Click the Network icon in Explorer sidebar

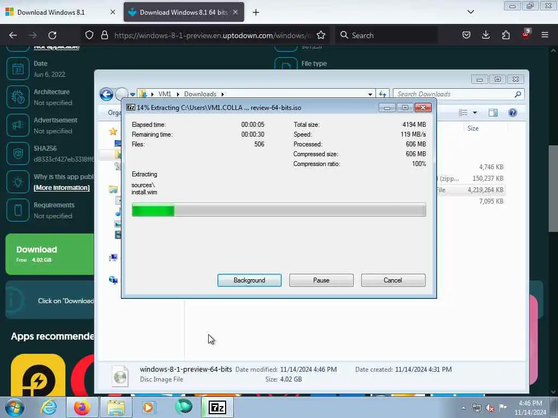click(x=113, y=280)
